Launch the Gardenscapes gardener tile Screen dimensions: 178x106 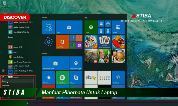[x=105, y=56]
